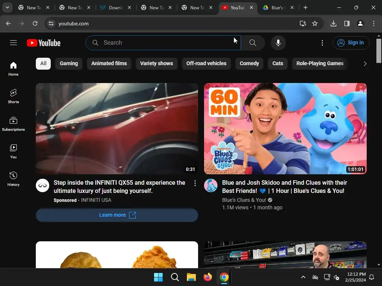Screen dimensions: 382x286
Task: Launch File Explorer from taskbar
Action: click(x=191, y=277)
